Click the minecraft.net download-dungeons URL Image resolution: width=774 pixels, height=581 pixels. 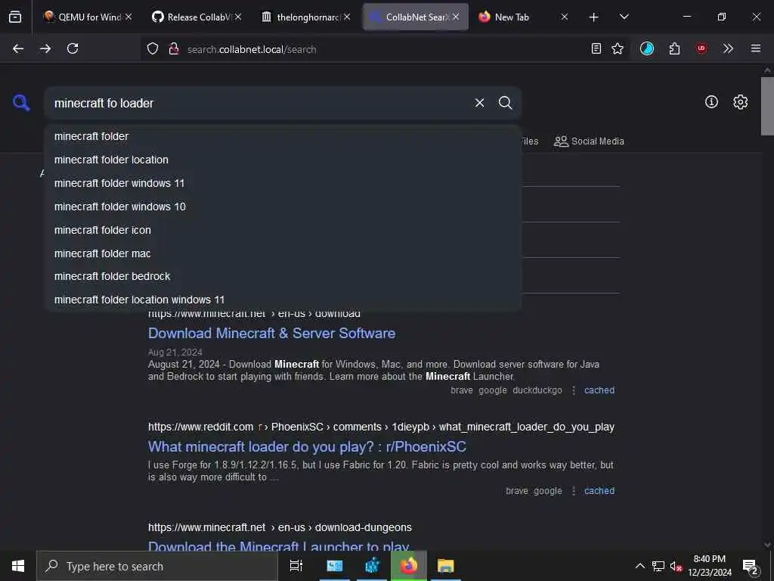[280, 527]
